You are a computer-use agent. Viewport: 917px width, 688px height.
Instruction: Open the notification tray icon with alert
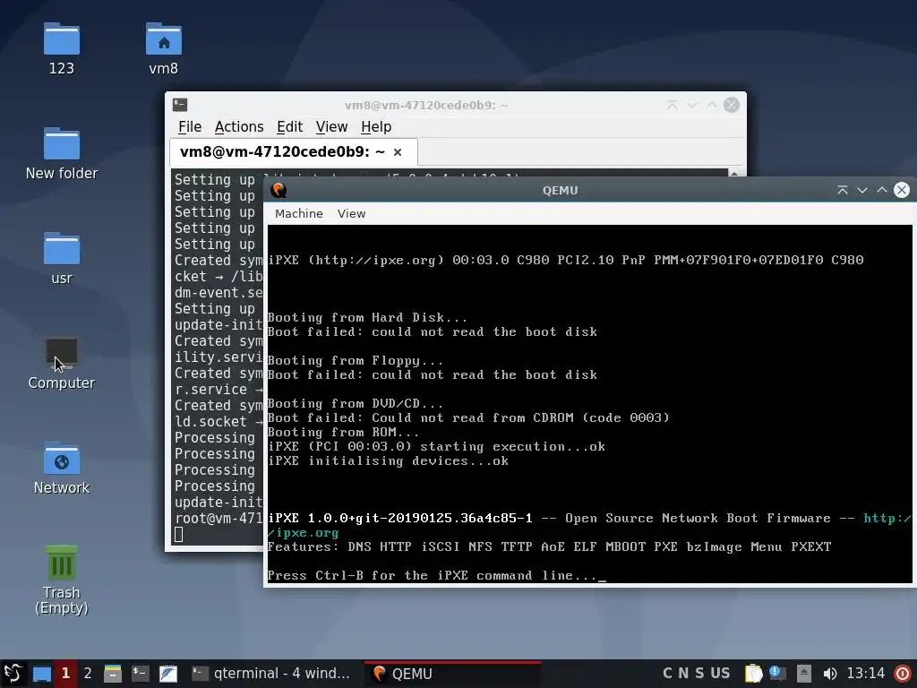[777, 674]
